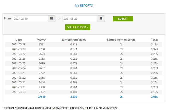Click the To date field showing 2021-03-29
The width and height of the screenshot is (170, 112).
pyautogui.click(x=80, y=19)
